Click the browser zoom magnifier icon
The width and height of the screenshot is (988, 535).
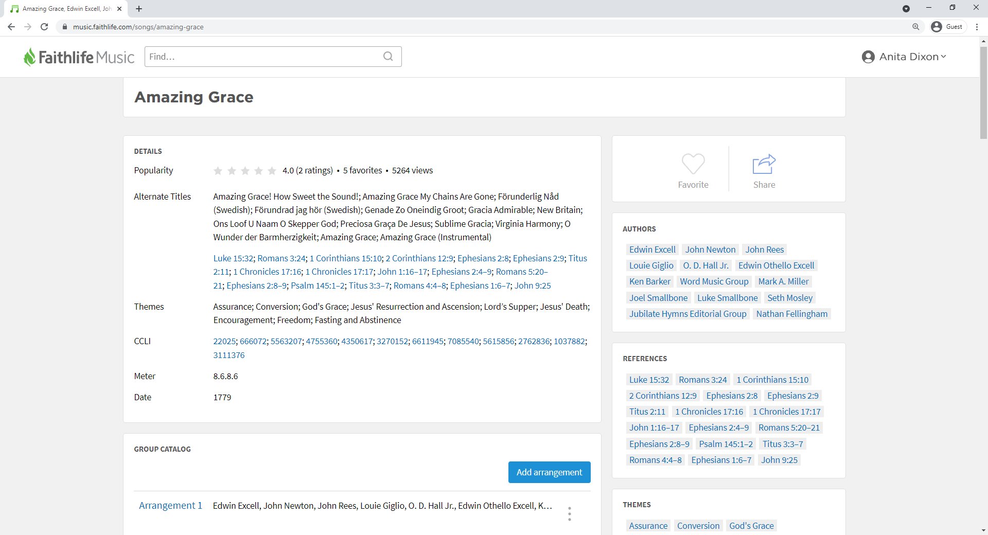pyautogui.click(x=916, y=27)
